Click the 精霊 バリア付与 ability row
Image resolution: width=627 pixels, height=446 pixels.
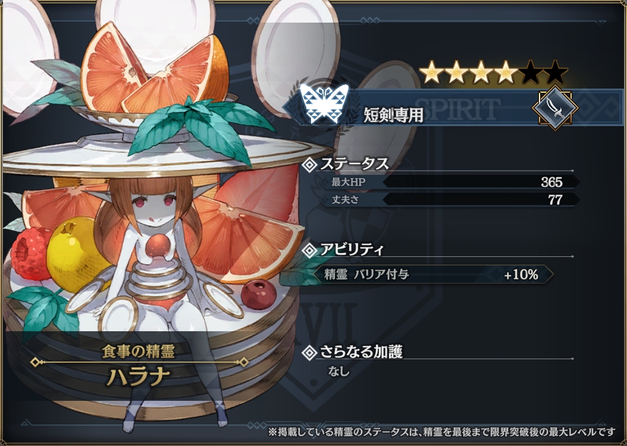coord(433,275)
